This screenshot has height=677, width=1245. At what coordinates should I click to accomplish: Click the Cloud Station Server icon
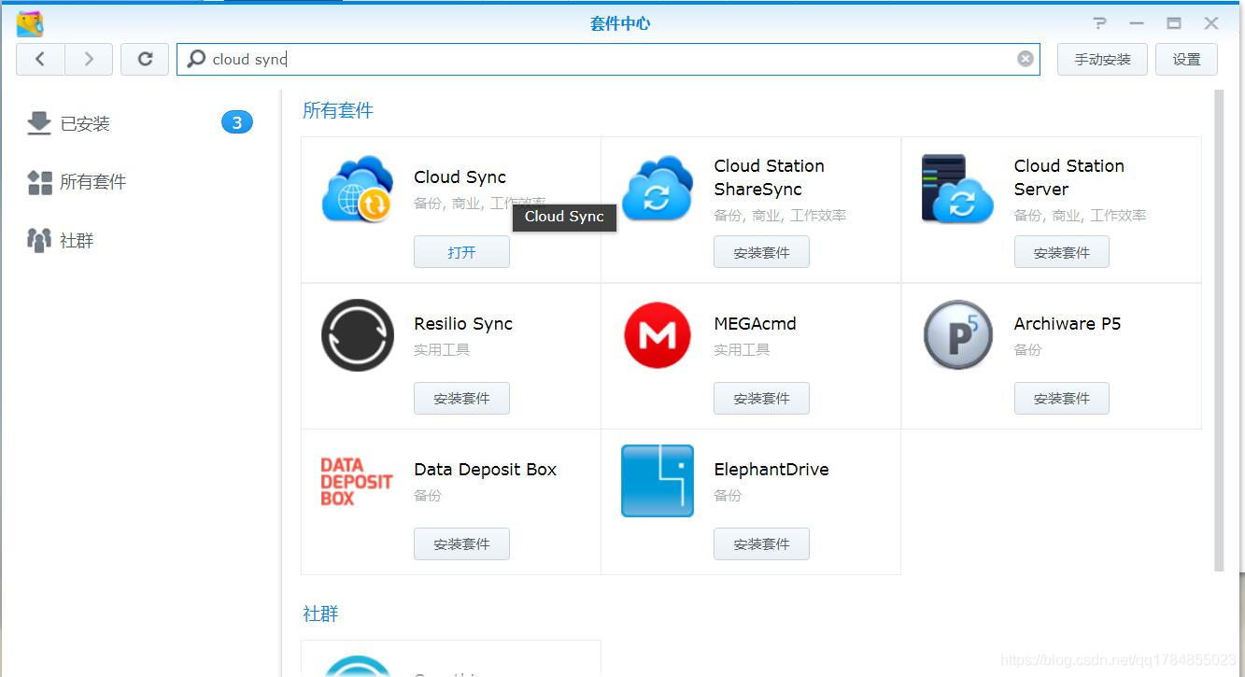(x=957, y=189)
